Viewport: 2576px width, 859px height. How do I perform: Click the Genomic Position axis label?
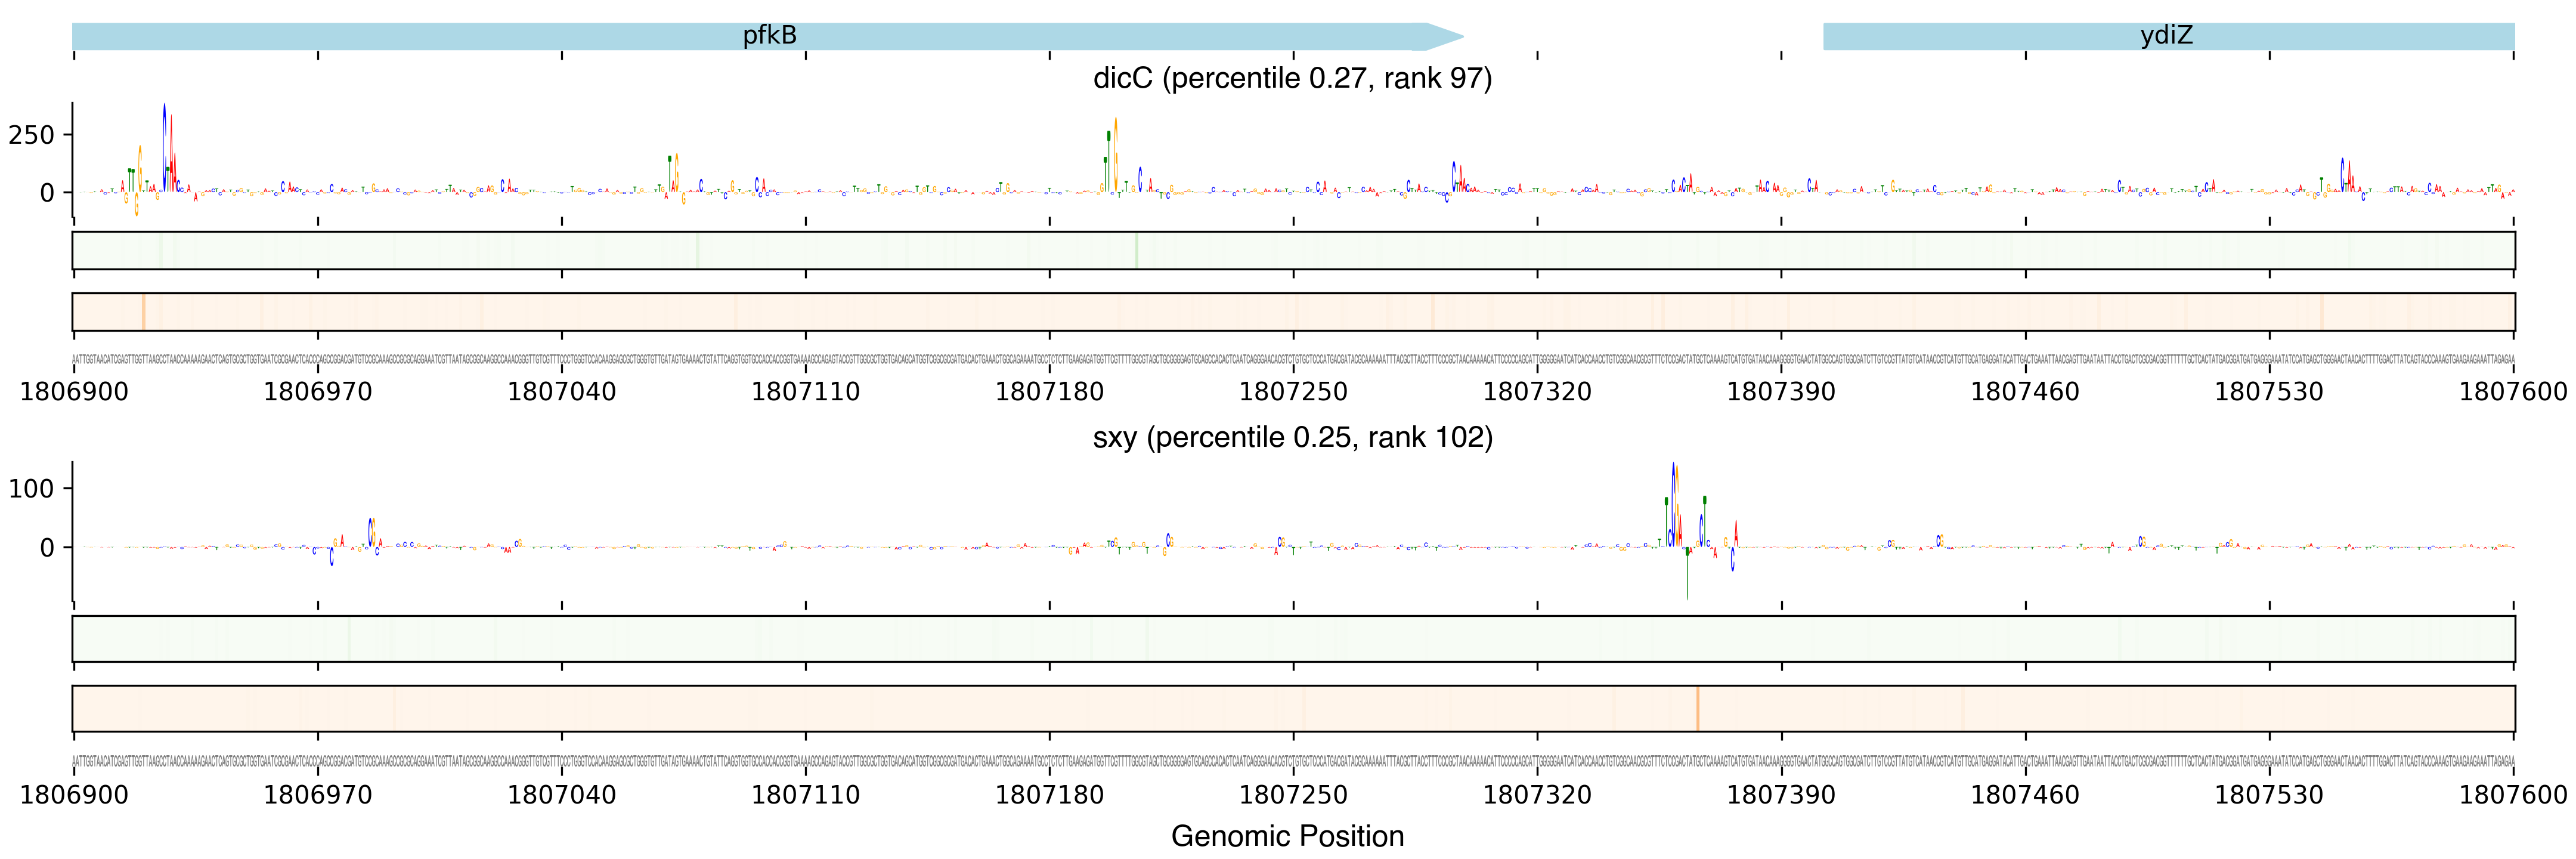point(1287,835)
